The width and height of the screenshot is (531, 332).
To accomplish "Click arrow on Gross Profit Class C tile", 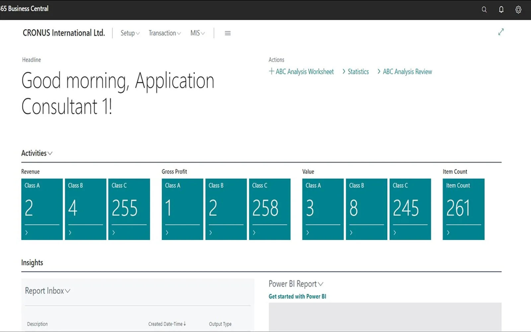I will pyautogui.click(x=254, y=232).
